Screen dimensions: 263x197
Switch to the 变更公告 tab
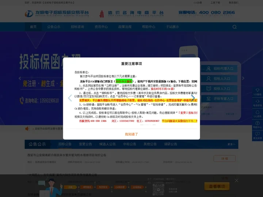click(85, 144)
